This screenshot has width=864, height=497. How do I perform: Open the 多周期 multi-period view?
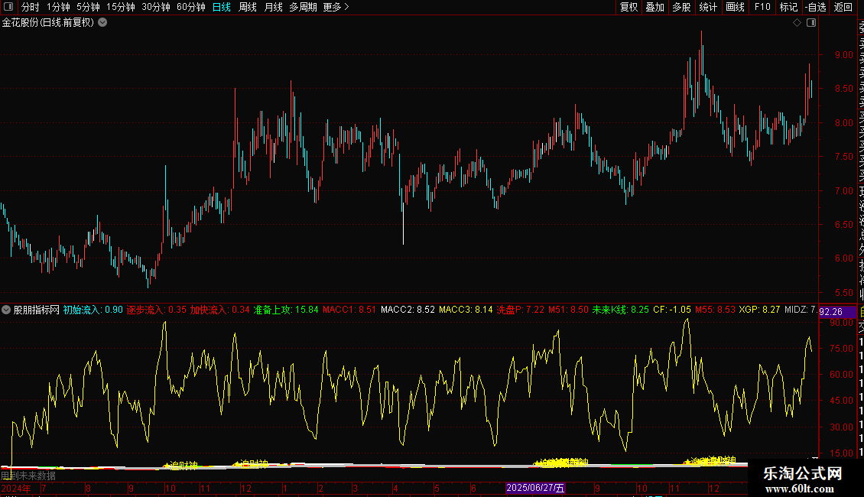303,7
